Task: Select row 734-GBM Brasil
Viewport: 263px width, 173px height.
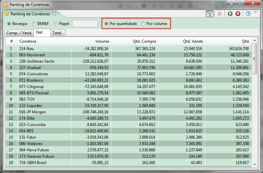Action: 128,163
